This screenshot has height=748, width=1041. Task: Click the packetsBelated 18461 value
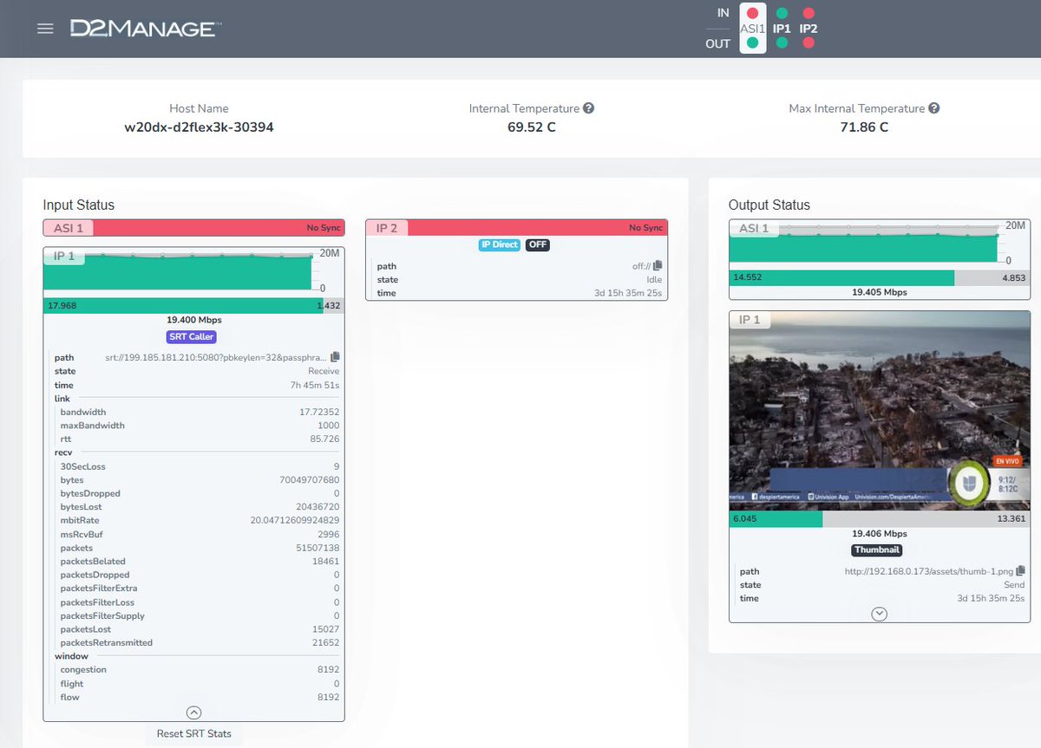point(325,561)
